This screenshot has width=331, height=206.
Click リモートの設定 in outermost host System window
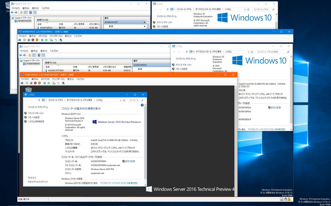pos(162,26)
